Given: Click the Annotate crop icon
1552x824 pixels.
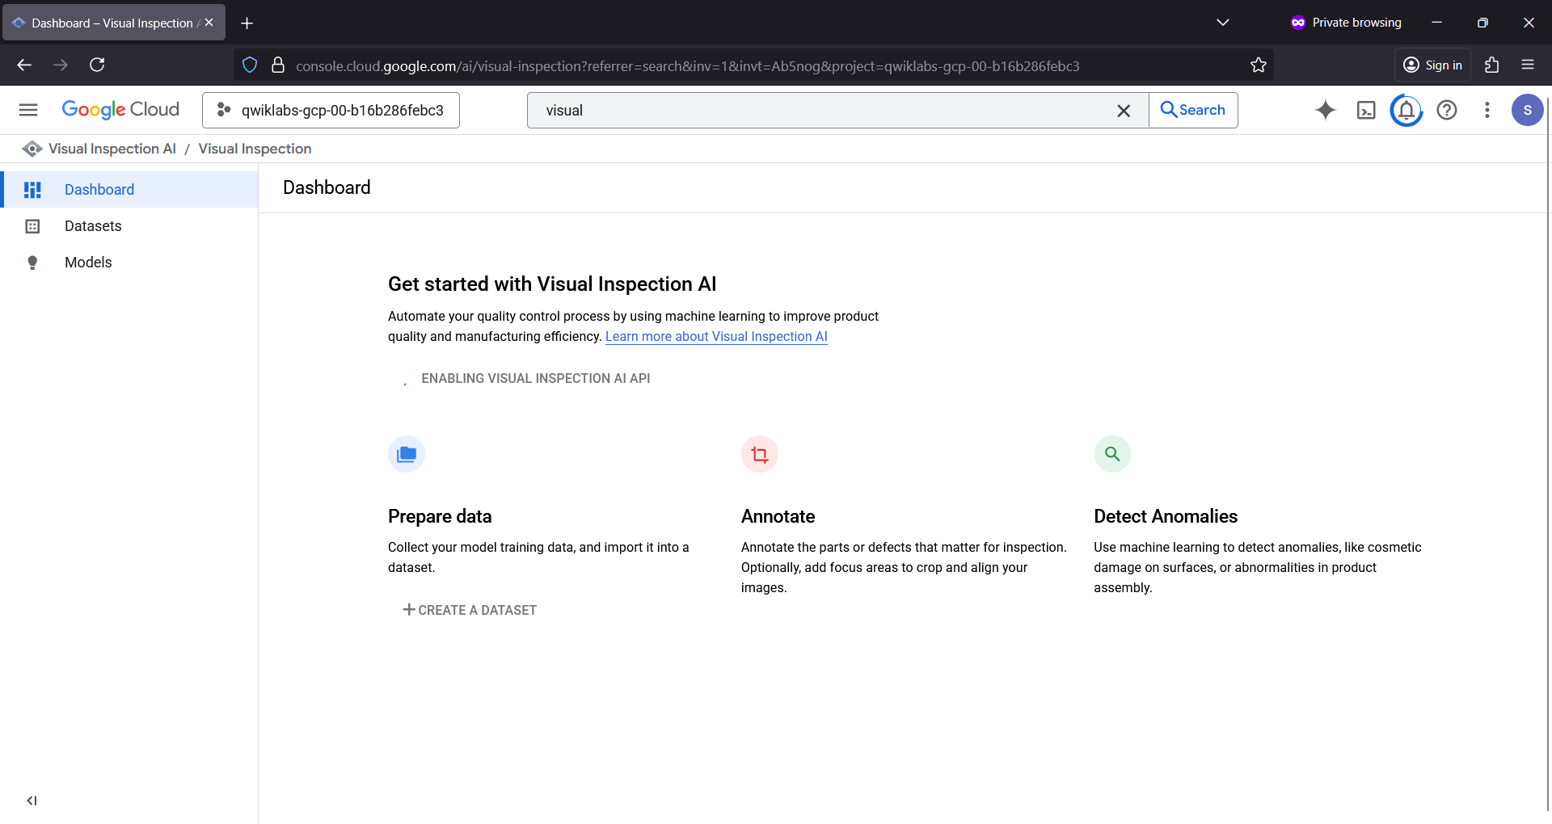Looking at the screenshot, I should [760, 454].
